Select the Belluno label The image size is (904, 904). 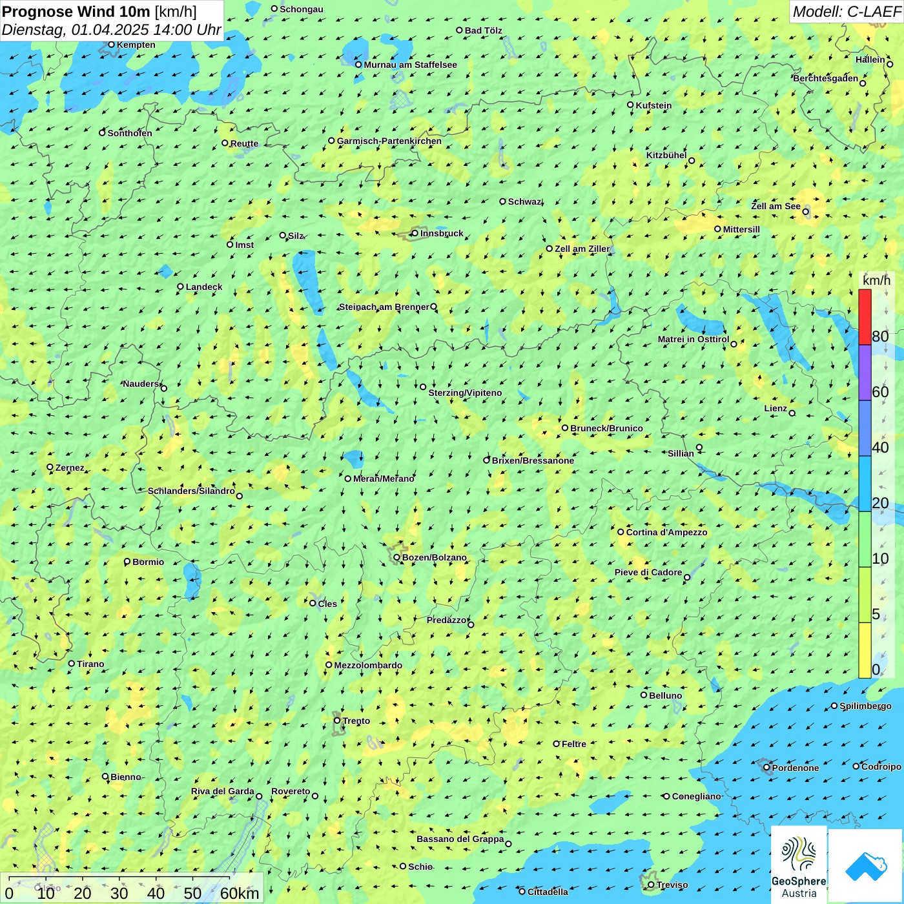665,695
